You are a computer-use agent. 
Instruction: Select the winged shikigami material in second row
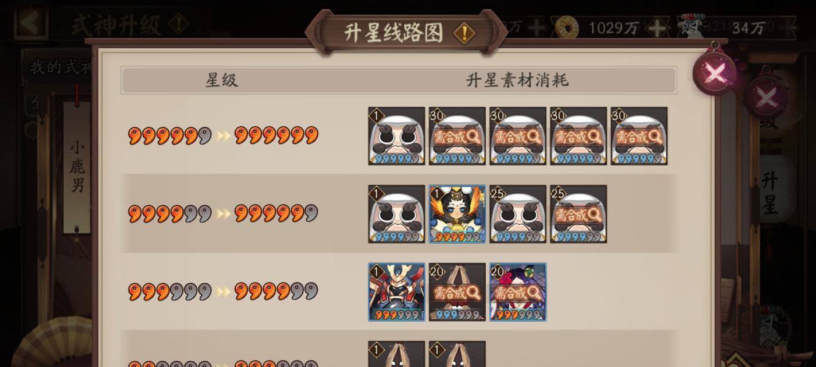pos(458,214)
